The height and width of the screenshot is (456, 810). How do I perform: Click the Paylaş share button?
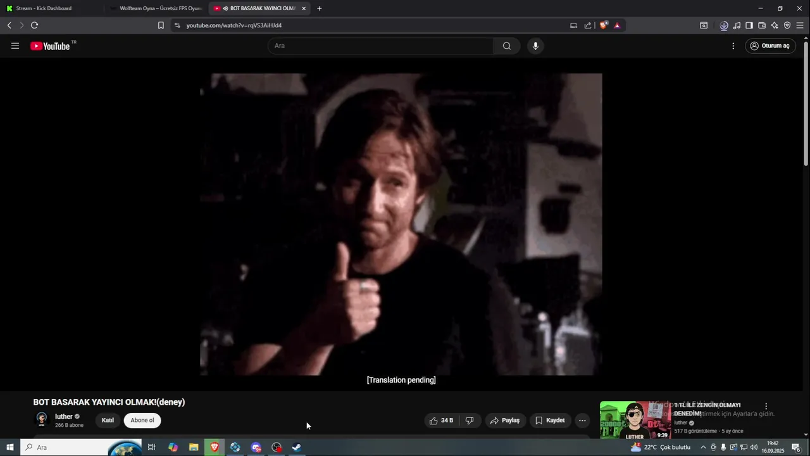point(504,421)
